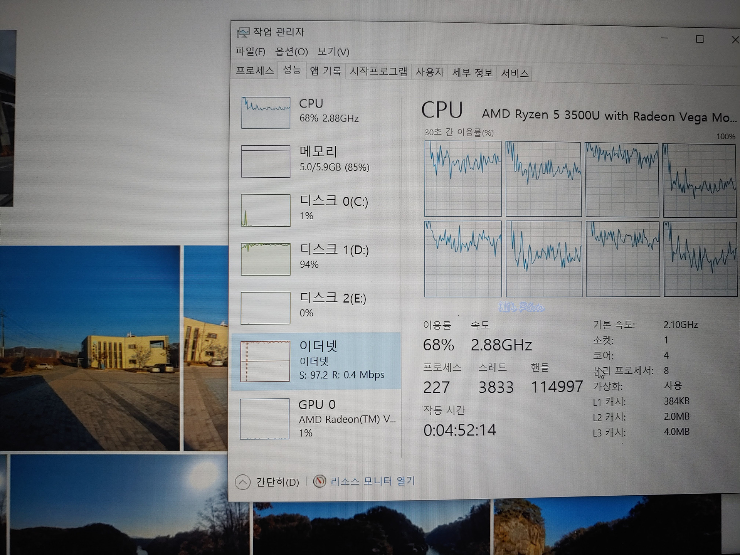Screen dimensions: 740x555
Task: Select the memory (메모리) usage graph
Action: [x=266, y=161]
